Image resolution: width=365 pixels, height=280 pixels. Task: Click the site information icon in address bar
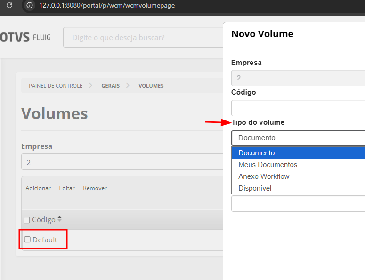point(29,6)
